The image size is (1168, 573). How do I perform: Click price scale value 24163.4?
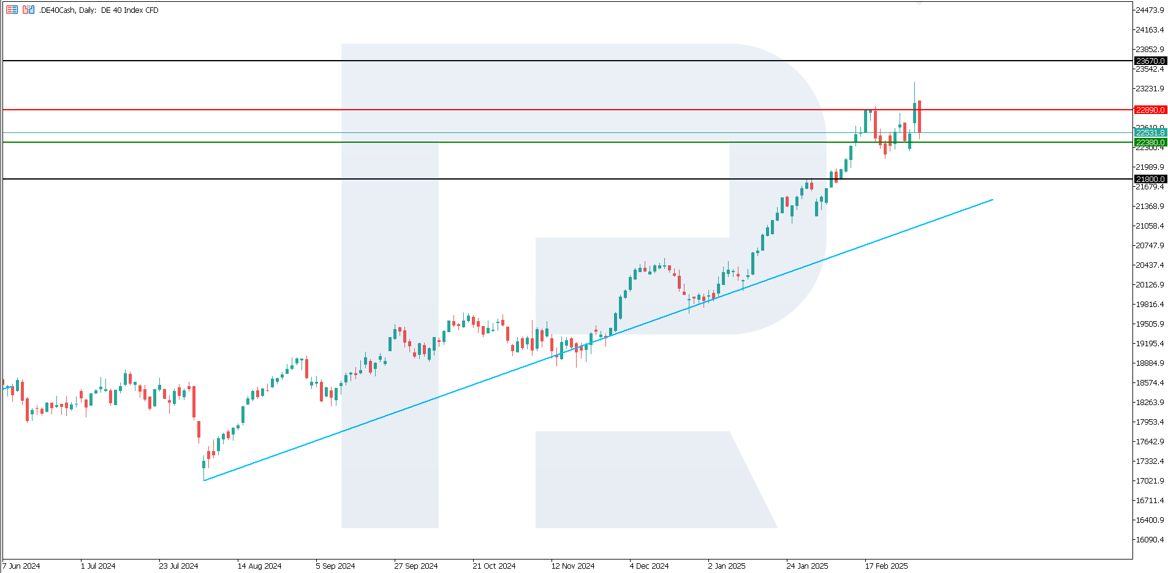1150,30
